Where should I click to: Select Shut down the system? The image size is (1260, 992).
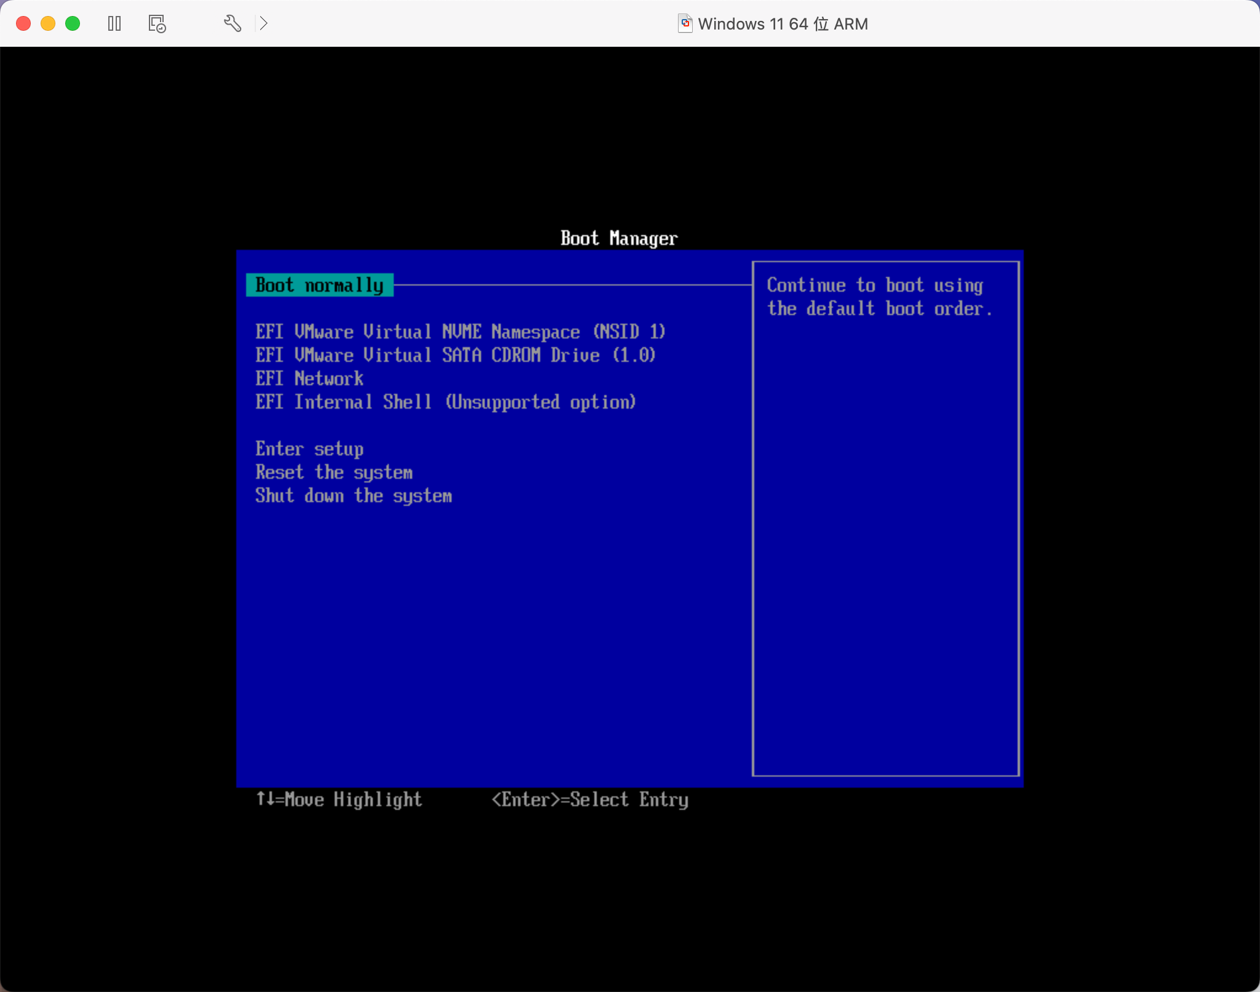point(354,496)
